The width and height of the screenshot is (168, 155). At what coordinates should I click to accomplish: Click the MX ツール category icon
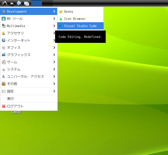4,19
